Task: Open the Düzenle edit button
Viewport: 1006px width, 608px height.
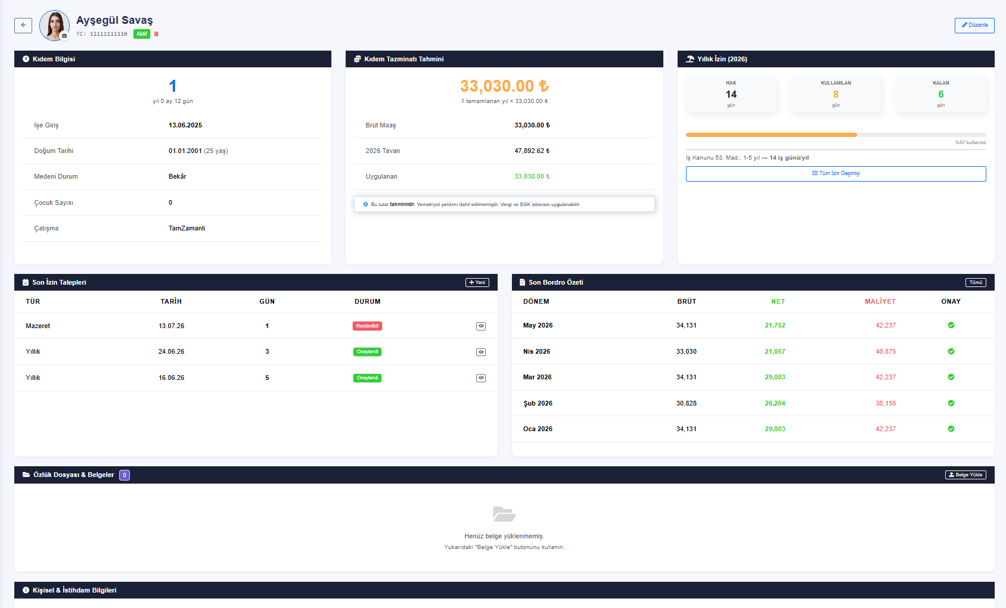Action: coord(974,25)
